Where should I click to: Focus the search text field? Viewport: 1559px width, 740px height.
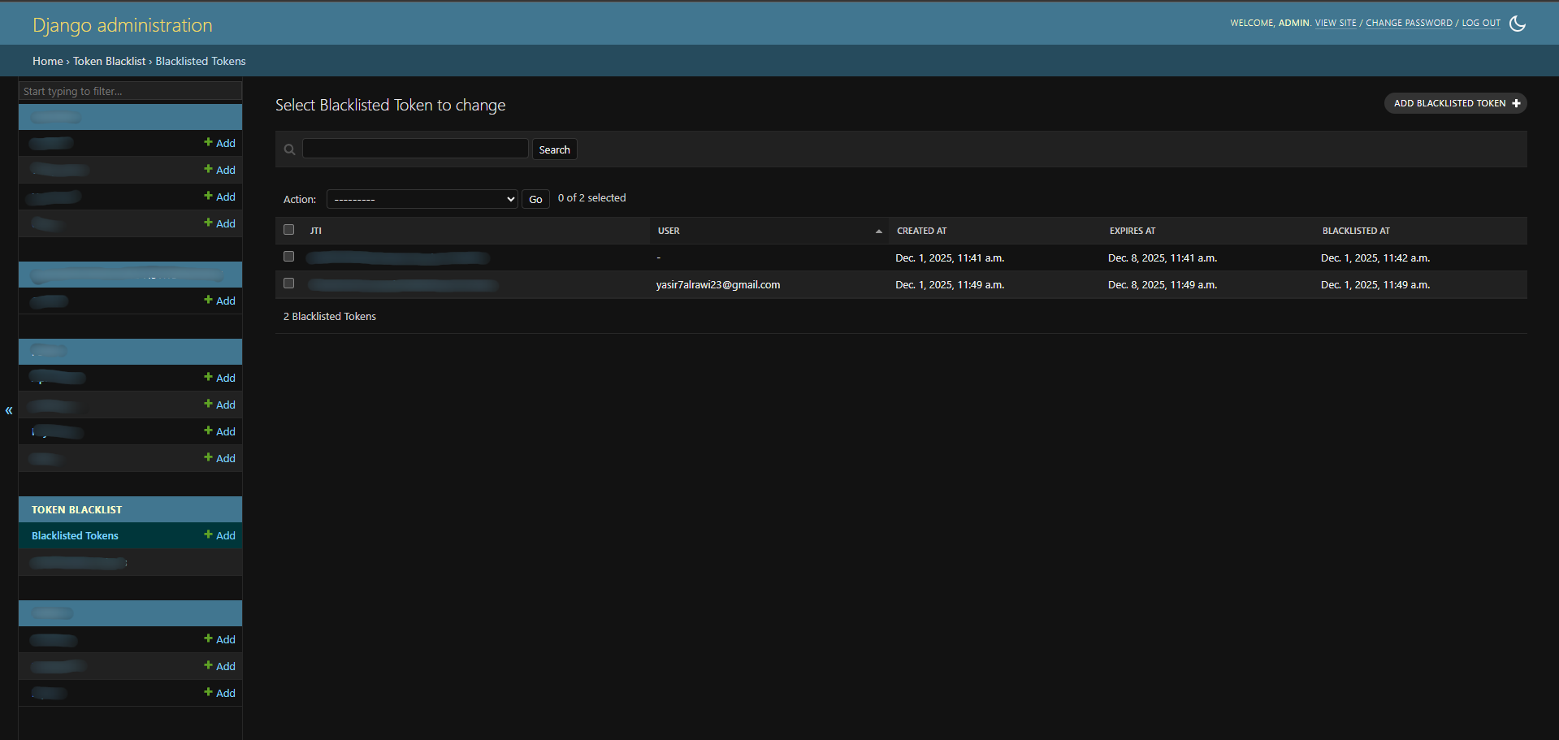coord(415,149)
